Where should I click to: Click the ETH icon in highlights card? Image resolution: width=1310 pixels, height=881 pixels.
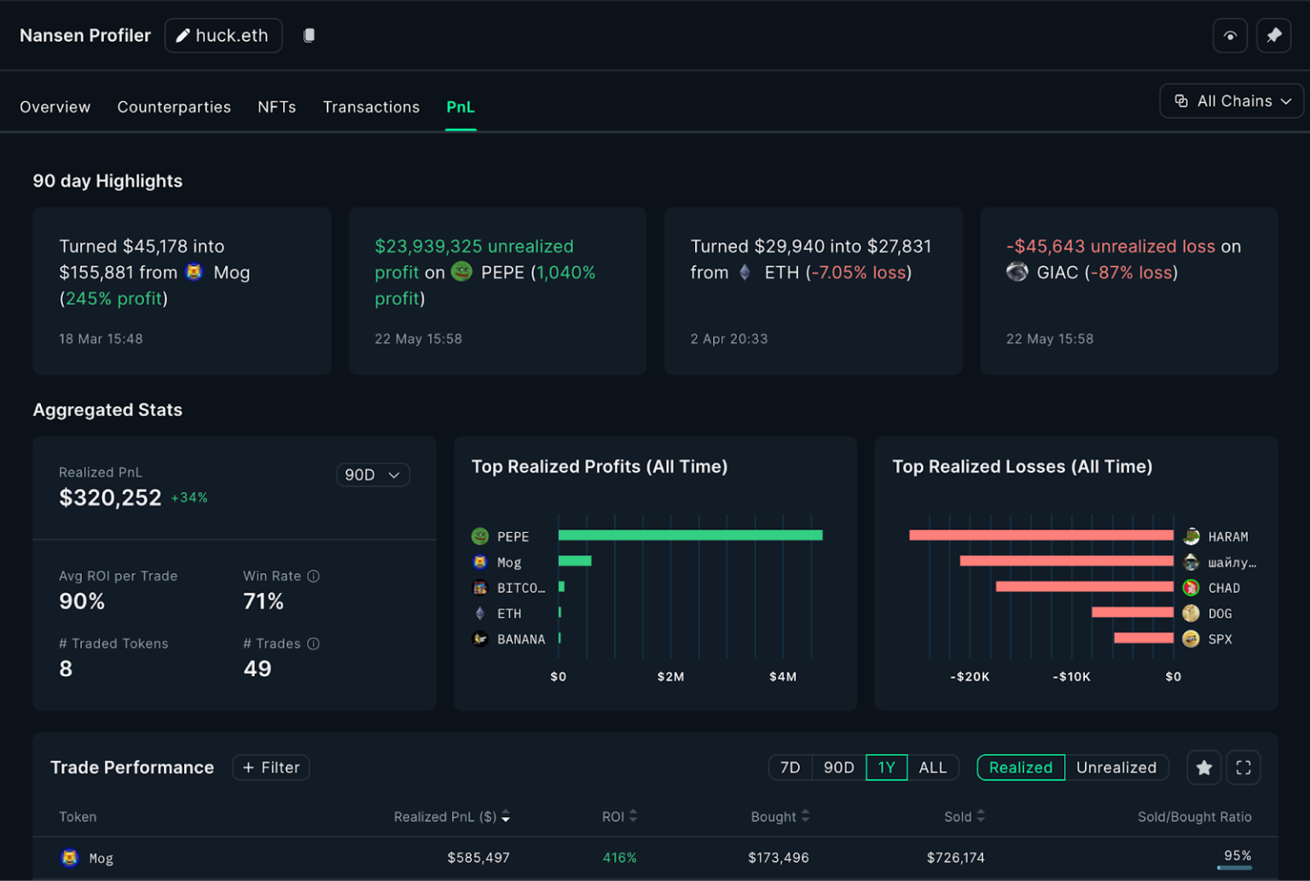[x=745, y=272]
